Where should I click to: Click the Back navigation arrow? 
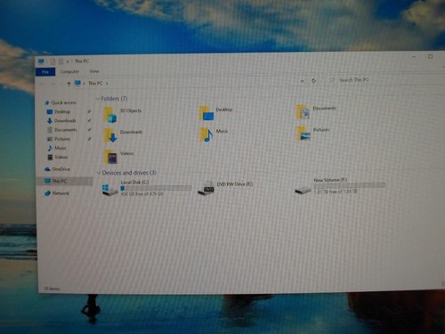point(43,85)
